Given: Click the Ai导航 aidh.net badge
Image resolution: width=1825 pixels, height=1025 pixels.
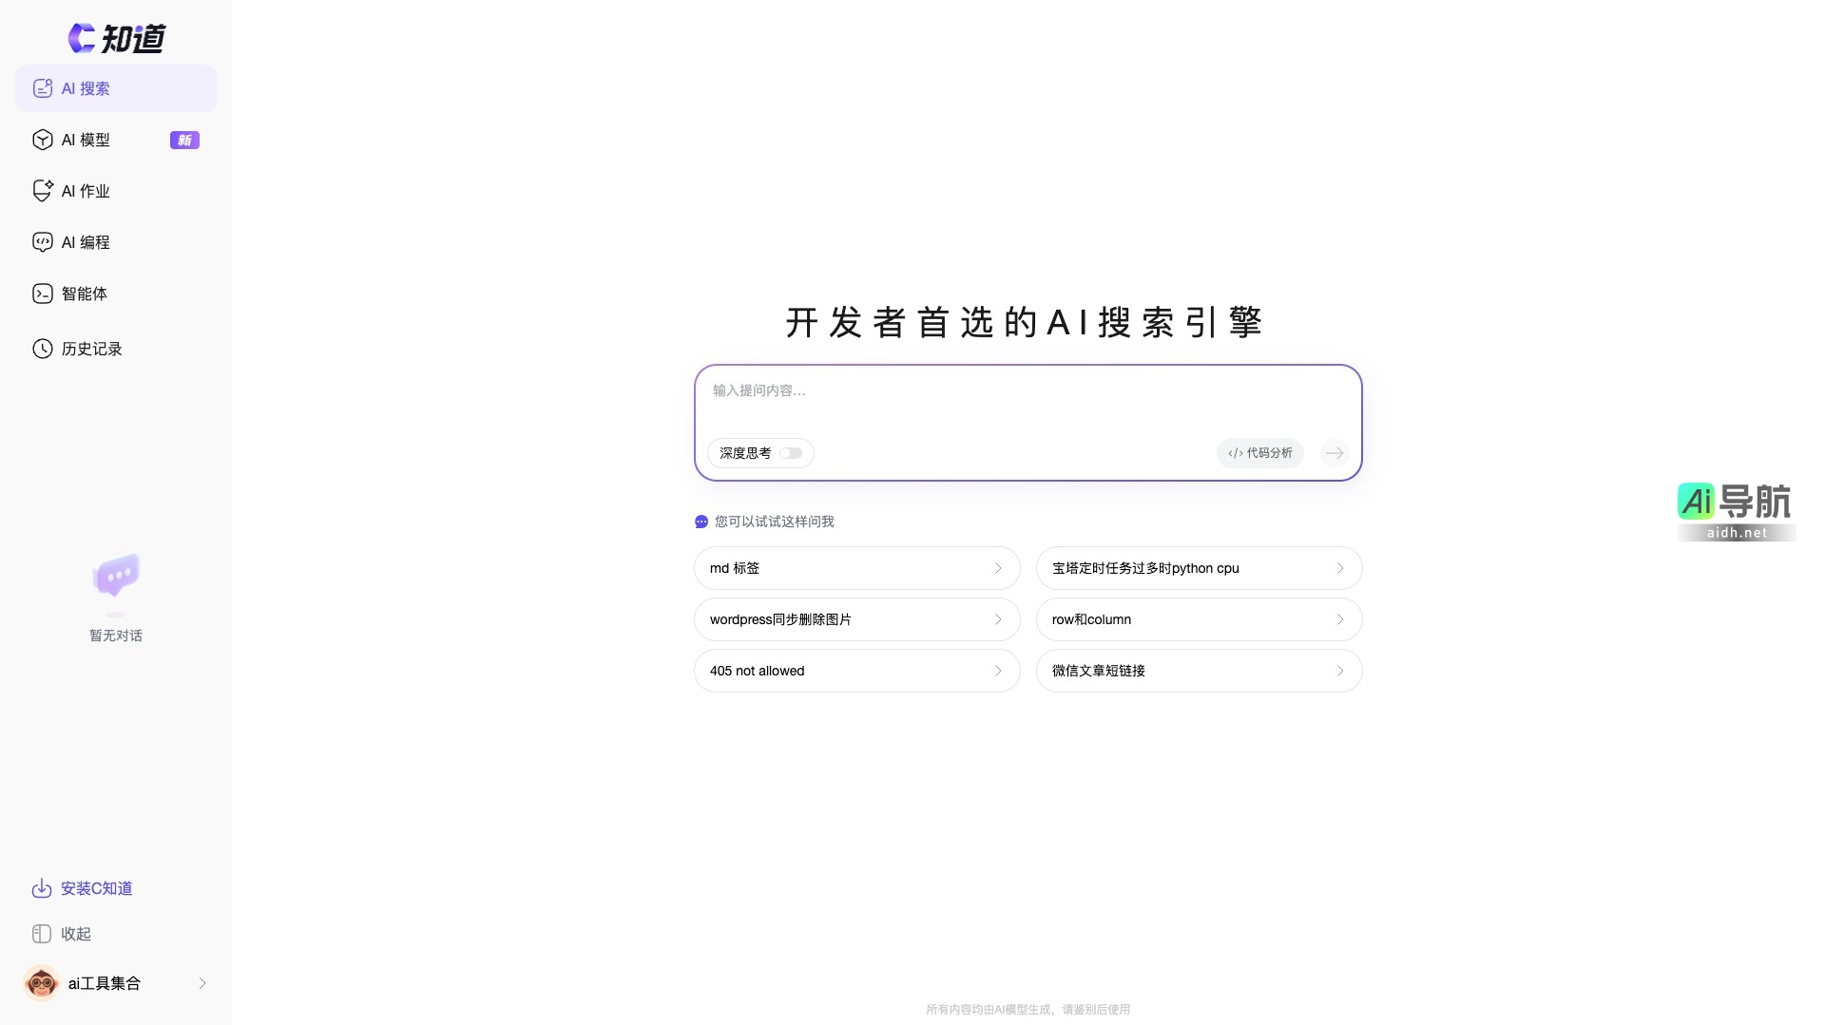Looking at the screenshot, I should (x=1737, y=510).
